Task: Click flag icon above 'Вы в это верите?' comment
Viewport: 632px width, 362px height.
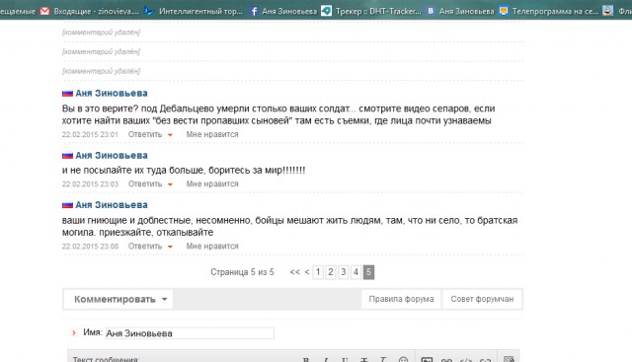Action: [x=67, y=94]
